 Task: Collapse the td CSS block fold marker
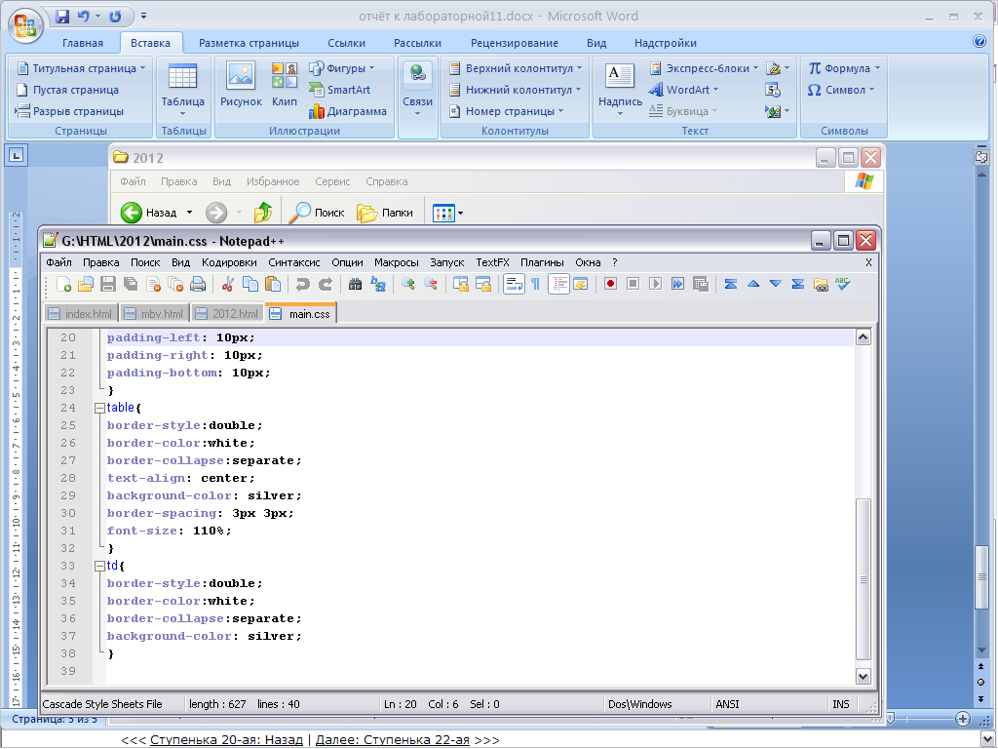(x=99, y=567)
